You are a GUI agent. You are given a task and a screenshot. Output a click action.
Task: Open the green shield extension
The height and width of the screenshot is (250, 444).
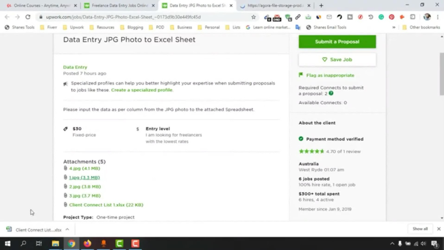(x=288, y=18)
